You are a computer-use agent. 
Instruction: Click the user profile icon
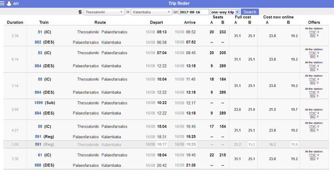pyautogui.click(x=9, y=4)
